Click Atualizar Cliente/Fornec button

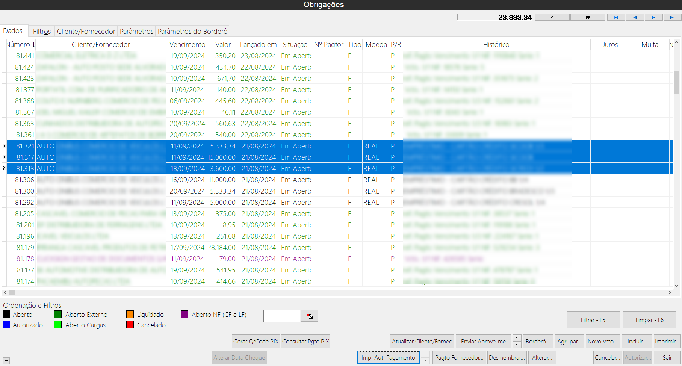coord(422,341)
